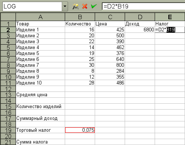Click price cell with value 462

click(x=110, y=48)
